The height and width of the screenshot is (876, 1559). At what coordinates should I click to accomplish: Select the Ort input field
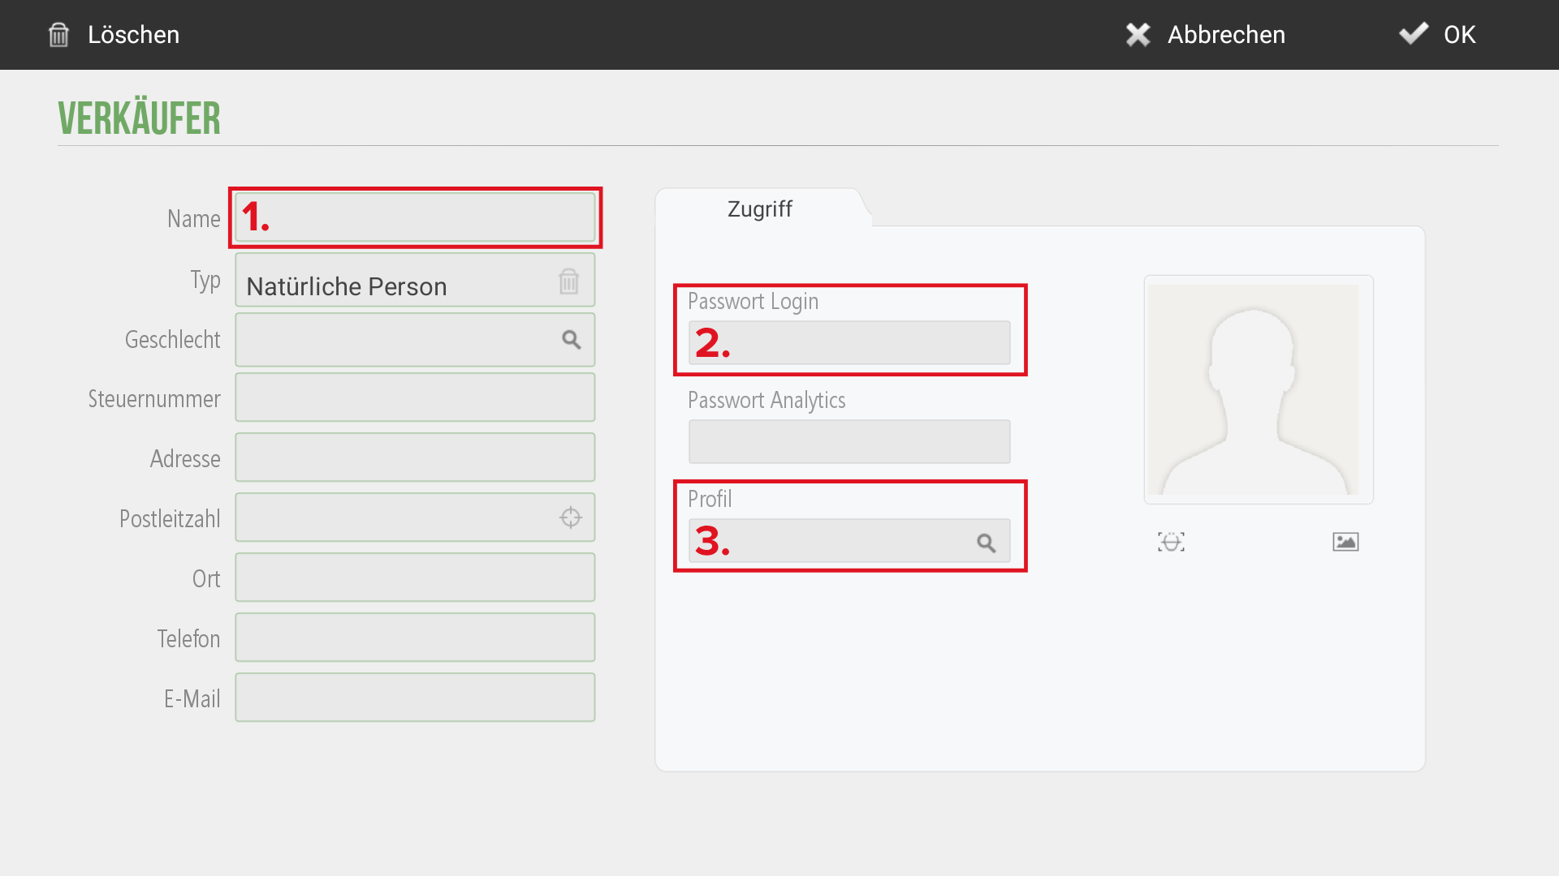(x=415, y=578)
